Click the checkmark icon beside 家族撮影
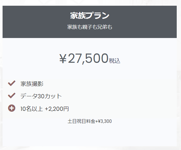The height and width of the screenshot is (150, 181). tap(12, 83)
